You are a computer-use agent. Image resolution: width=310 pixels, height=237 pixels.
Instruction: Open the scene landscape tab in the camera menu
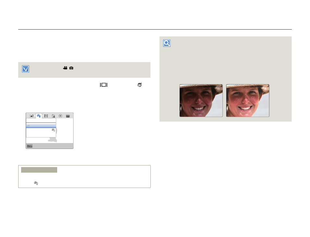tap(32, 116)
